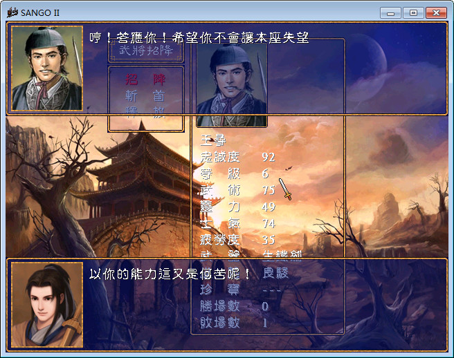Click the 勝場數 wins label

(x=220, y=306)
